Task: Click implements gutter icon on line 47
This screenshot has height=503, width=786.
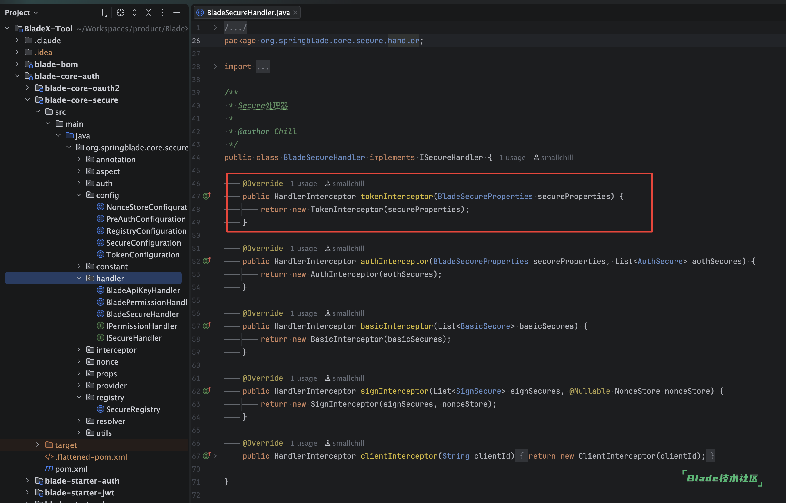Action: (x=207, y=196)
